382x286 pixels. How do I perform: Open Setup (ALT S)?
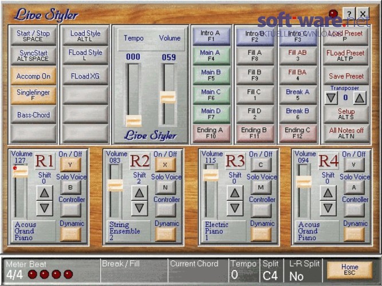[346, 114]
